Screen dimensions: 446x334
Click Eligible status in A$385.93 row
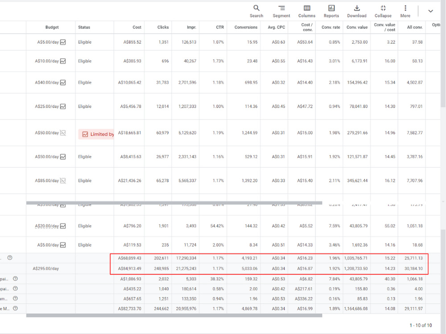click(x=85, y=61)
